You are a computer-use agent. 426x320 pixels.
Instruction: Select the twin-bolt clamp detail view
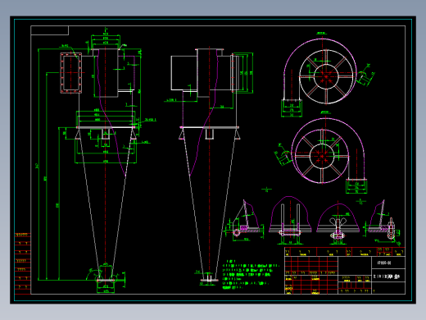pos(290,220)
